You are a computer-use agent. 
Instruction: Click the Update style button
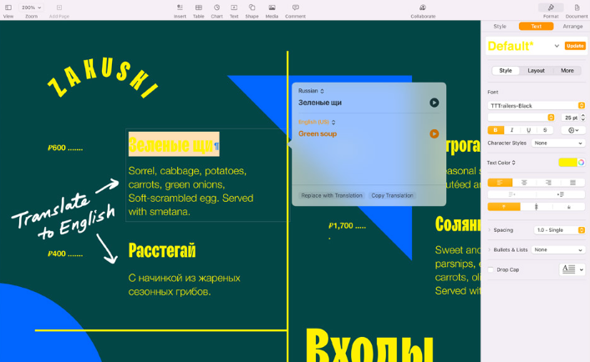tap(575, 46)
